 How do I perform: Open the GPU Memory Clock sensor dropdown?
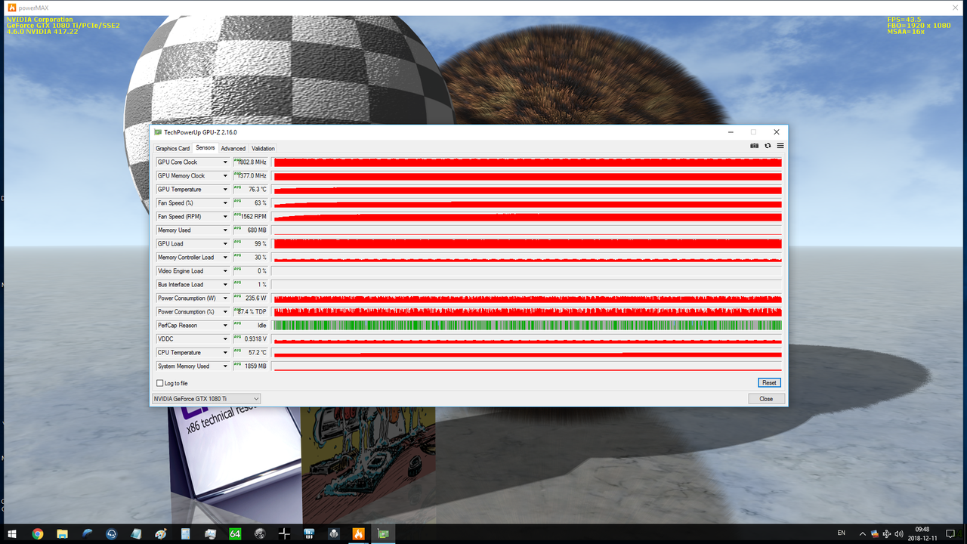(225, 176)
